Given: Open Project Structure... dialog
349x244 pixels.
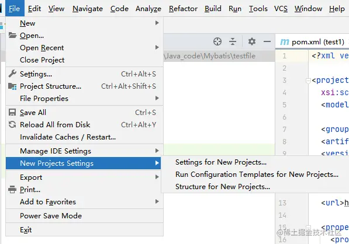Looking at the screenshot, I should [84, 86].
